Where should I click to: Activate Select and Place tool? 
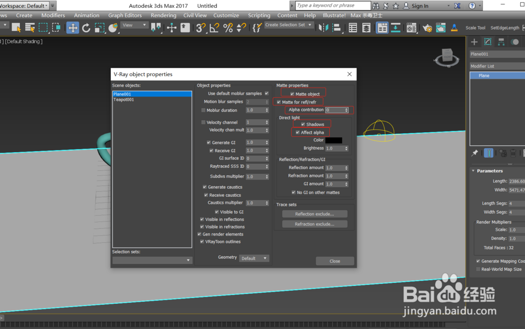pos(113,27)
